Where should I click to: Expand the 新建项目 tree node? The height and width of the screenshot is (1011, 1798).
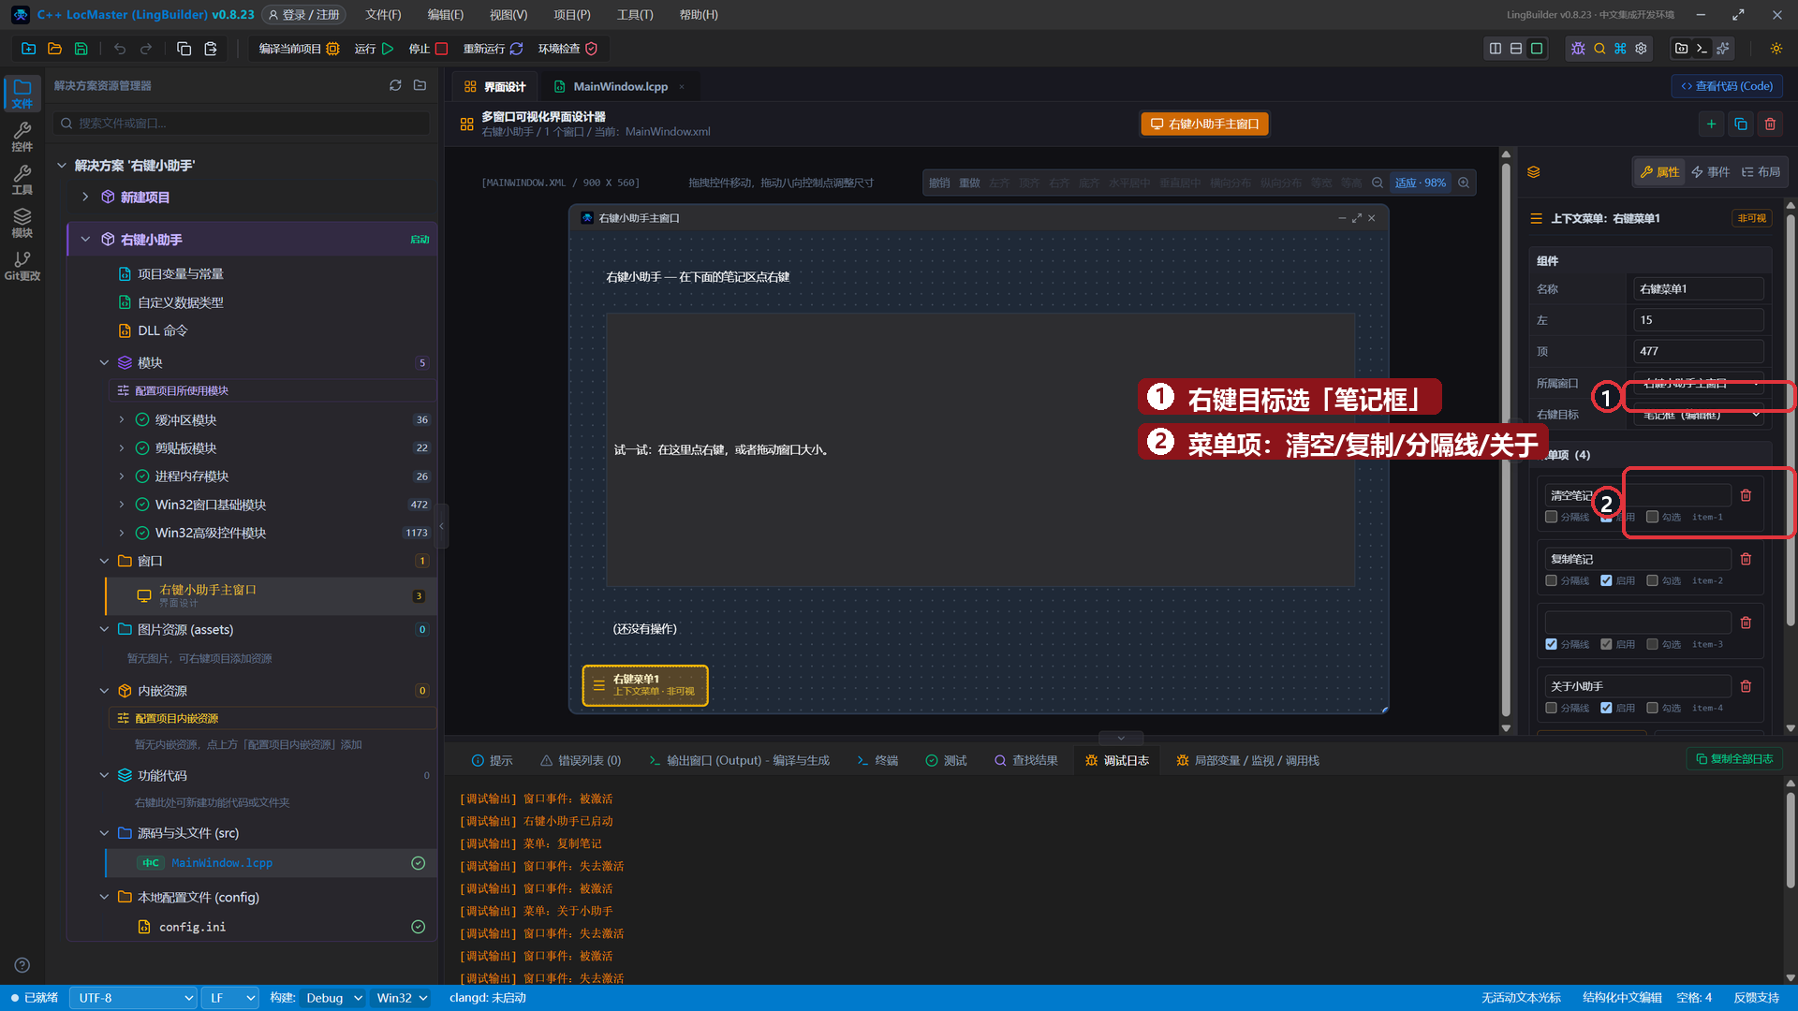(85, 197)
